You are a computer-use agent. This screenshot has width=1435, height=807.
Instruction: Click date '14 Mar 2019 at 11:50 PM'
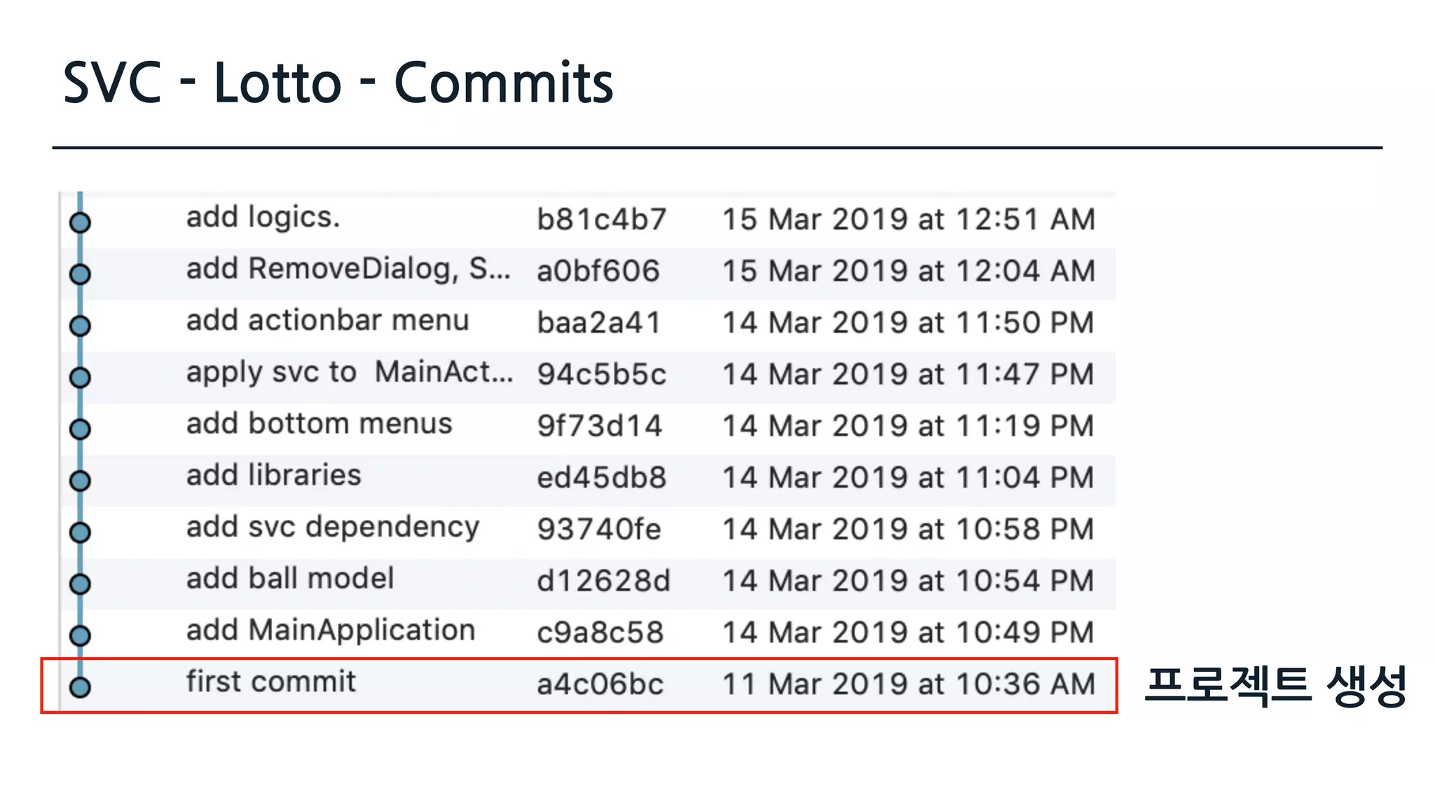tap(908, 323)
